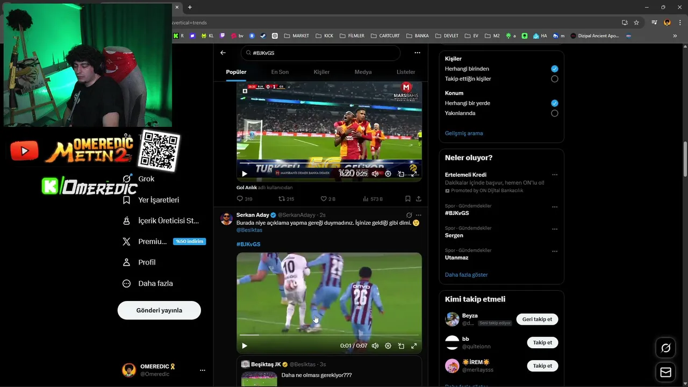This screenshot has height=387, width=688.
Task: Open the floating messages envelope button
Action: [x=665, y=372]
